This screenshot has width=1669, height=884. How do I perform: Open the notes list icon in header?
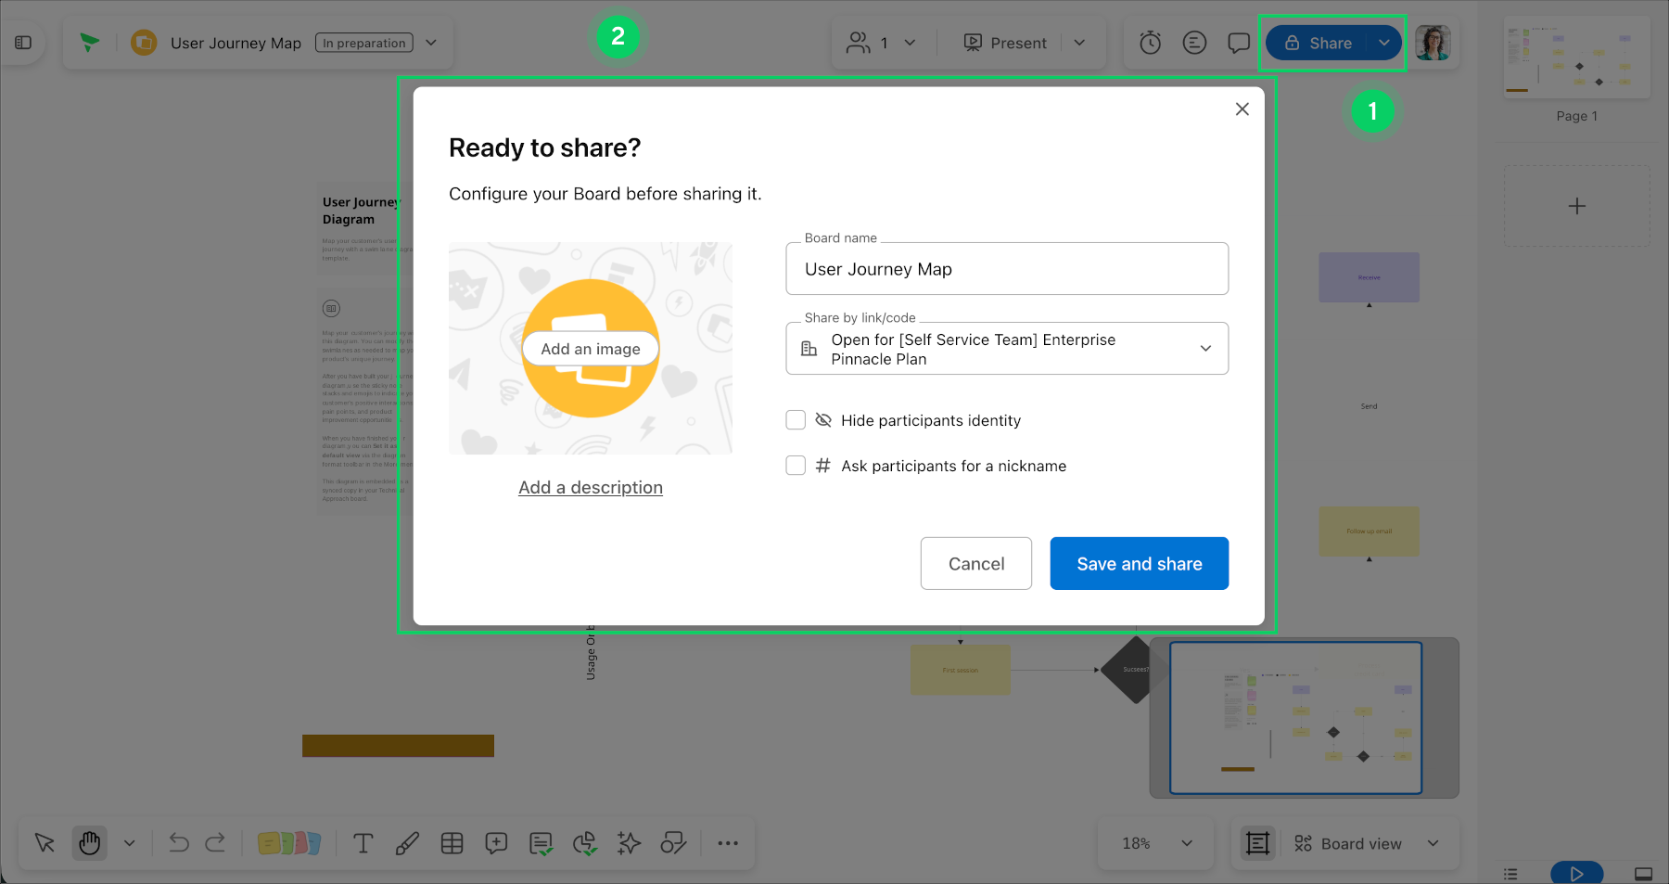click(x=1194, y=43)
